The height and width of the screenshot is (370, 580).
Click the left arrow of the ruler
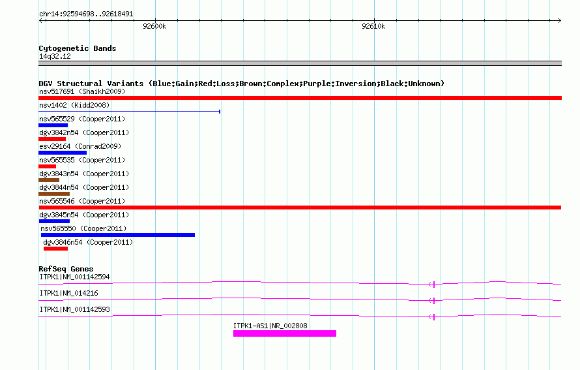point(42,20)
